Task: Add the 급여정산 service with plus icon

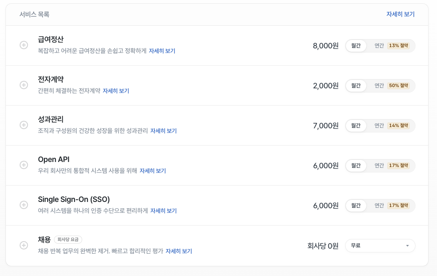Action: [24, 45]
